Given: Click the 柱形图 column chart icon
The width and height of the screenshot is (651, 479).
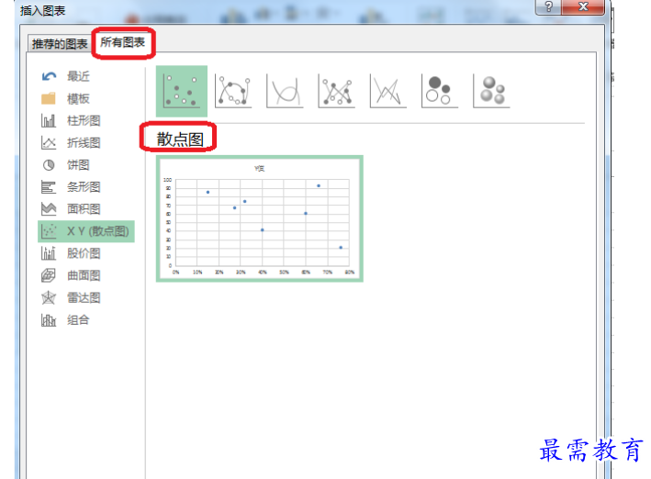Looking at the screenshot, I should [49, 121].
